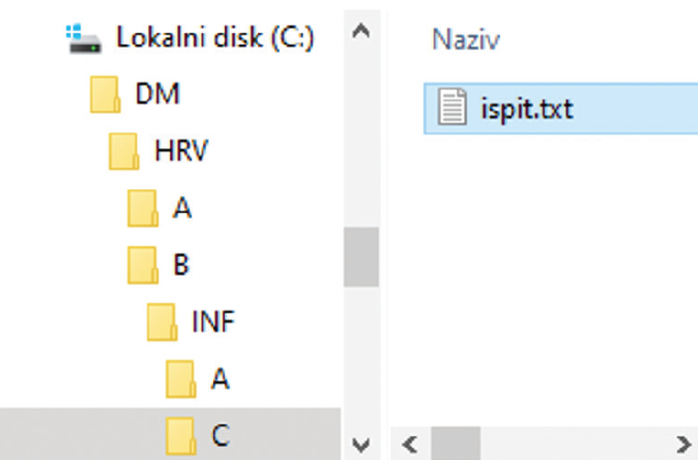Image resolution: width=698 pixels, height=460 pixels.
Task: Click the B folder icon
Action: coord(142,266)
